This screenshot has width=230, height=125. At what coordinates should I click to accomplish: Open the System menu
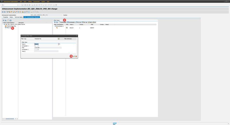pyautogui.click(x=43, y=2)
